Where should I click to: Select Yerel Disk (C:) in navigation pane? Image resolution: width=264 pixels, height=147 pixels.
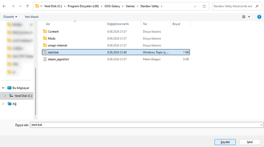(x=20, y=96)
